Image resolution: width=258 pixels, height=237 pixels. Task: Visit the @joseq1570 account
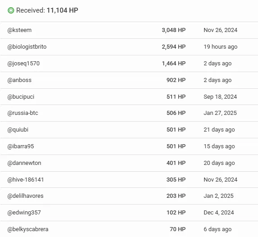(23, 64)
